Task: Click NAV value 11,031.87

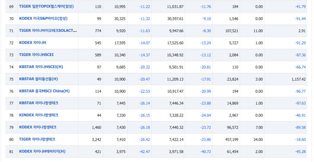Action: point(175,6)
